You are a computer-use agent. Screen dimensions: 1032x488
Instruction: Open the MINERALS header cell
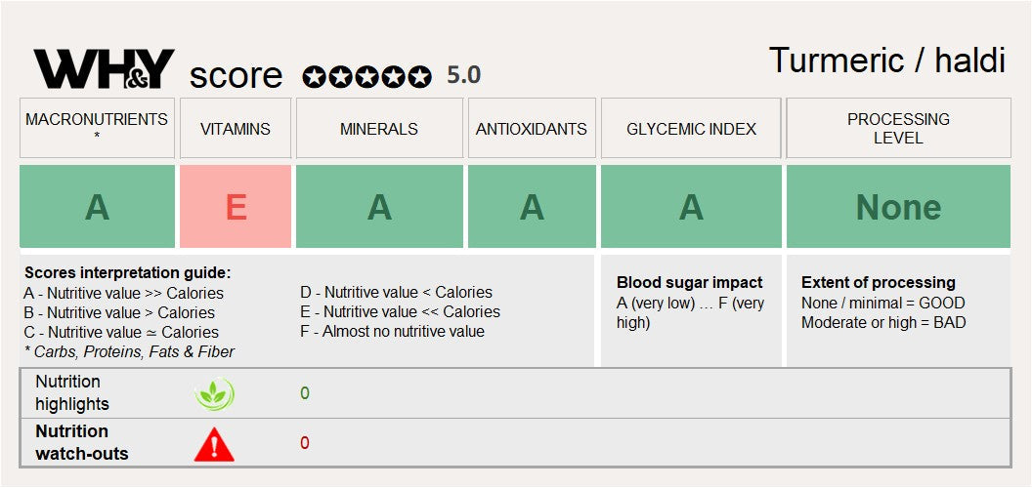click(379, 128)
